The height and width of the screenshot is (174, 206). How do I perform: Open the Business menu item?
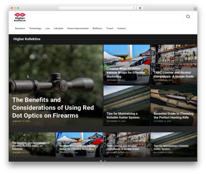[x=20, y=28]
